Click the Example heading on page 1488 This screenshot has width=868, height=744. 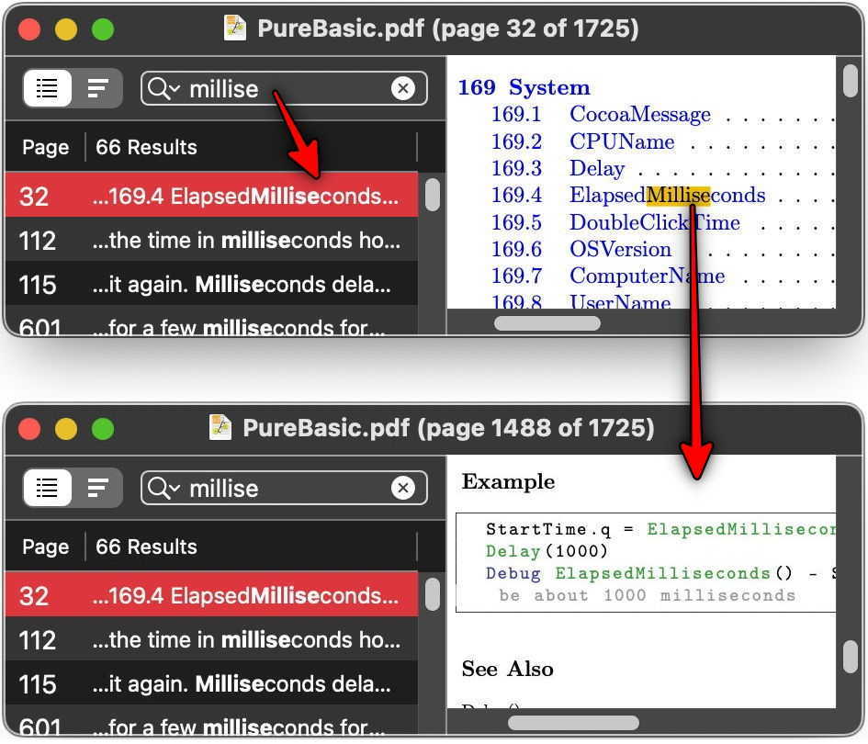(508, 481)
